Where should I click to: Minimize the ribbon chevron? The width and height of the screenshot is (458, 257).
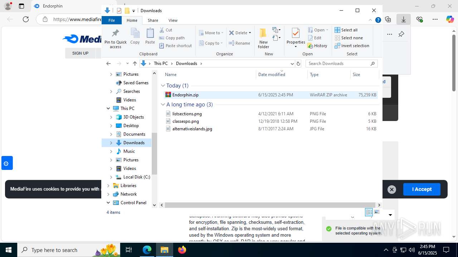370,20
